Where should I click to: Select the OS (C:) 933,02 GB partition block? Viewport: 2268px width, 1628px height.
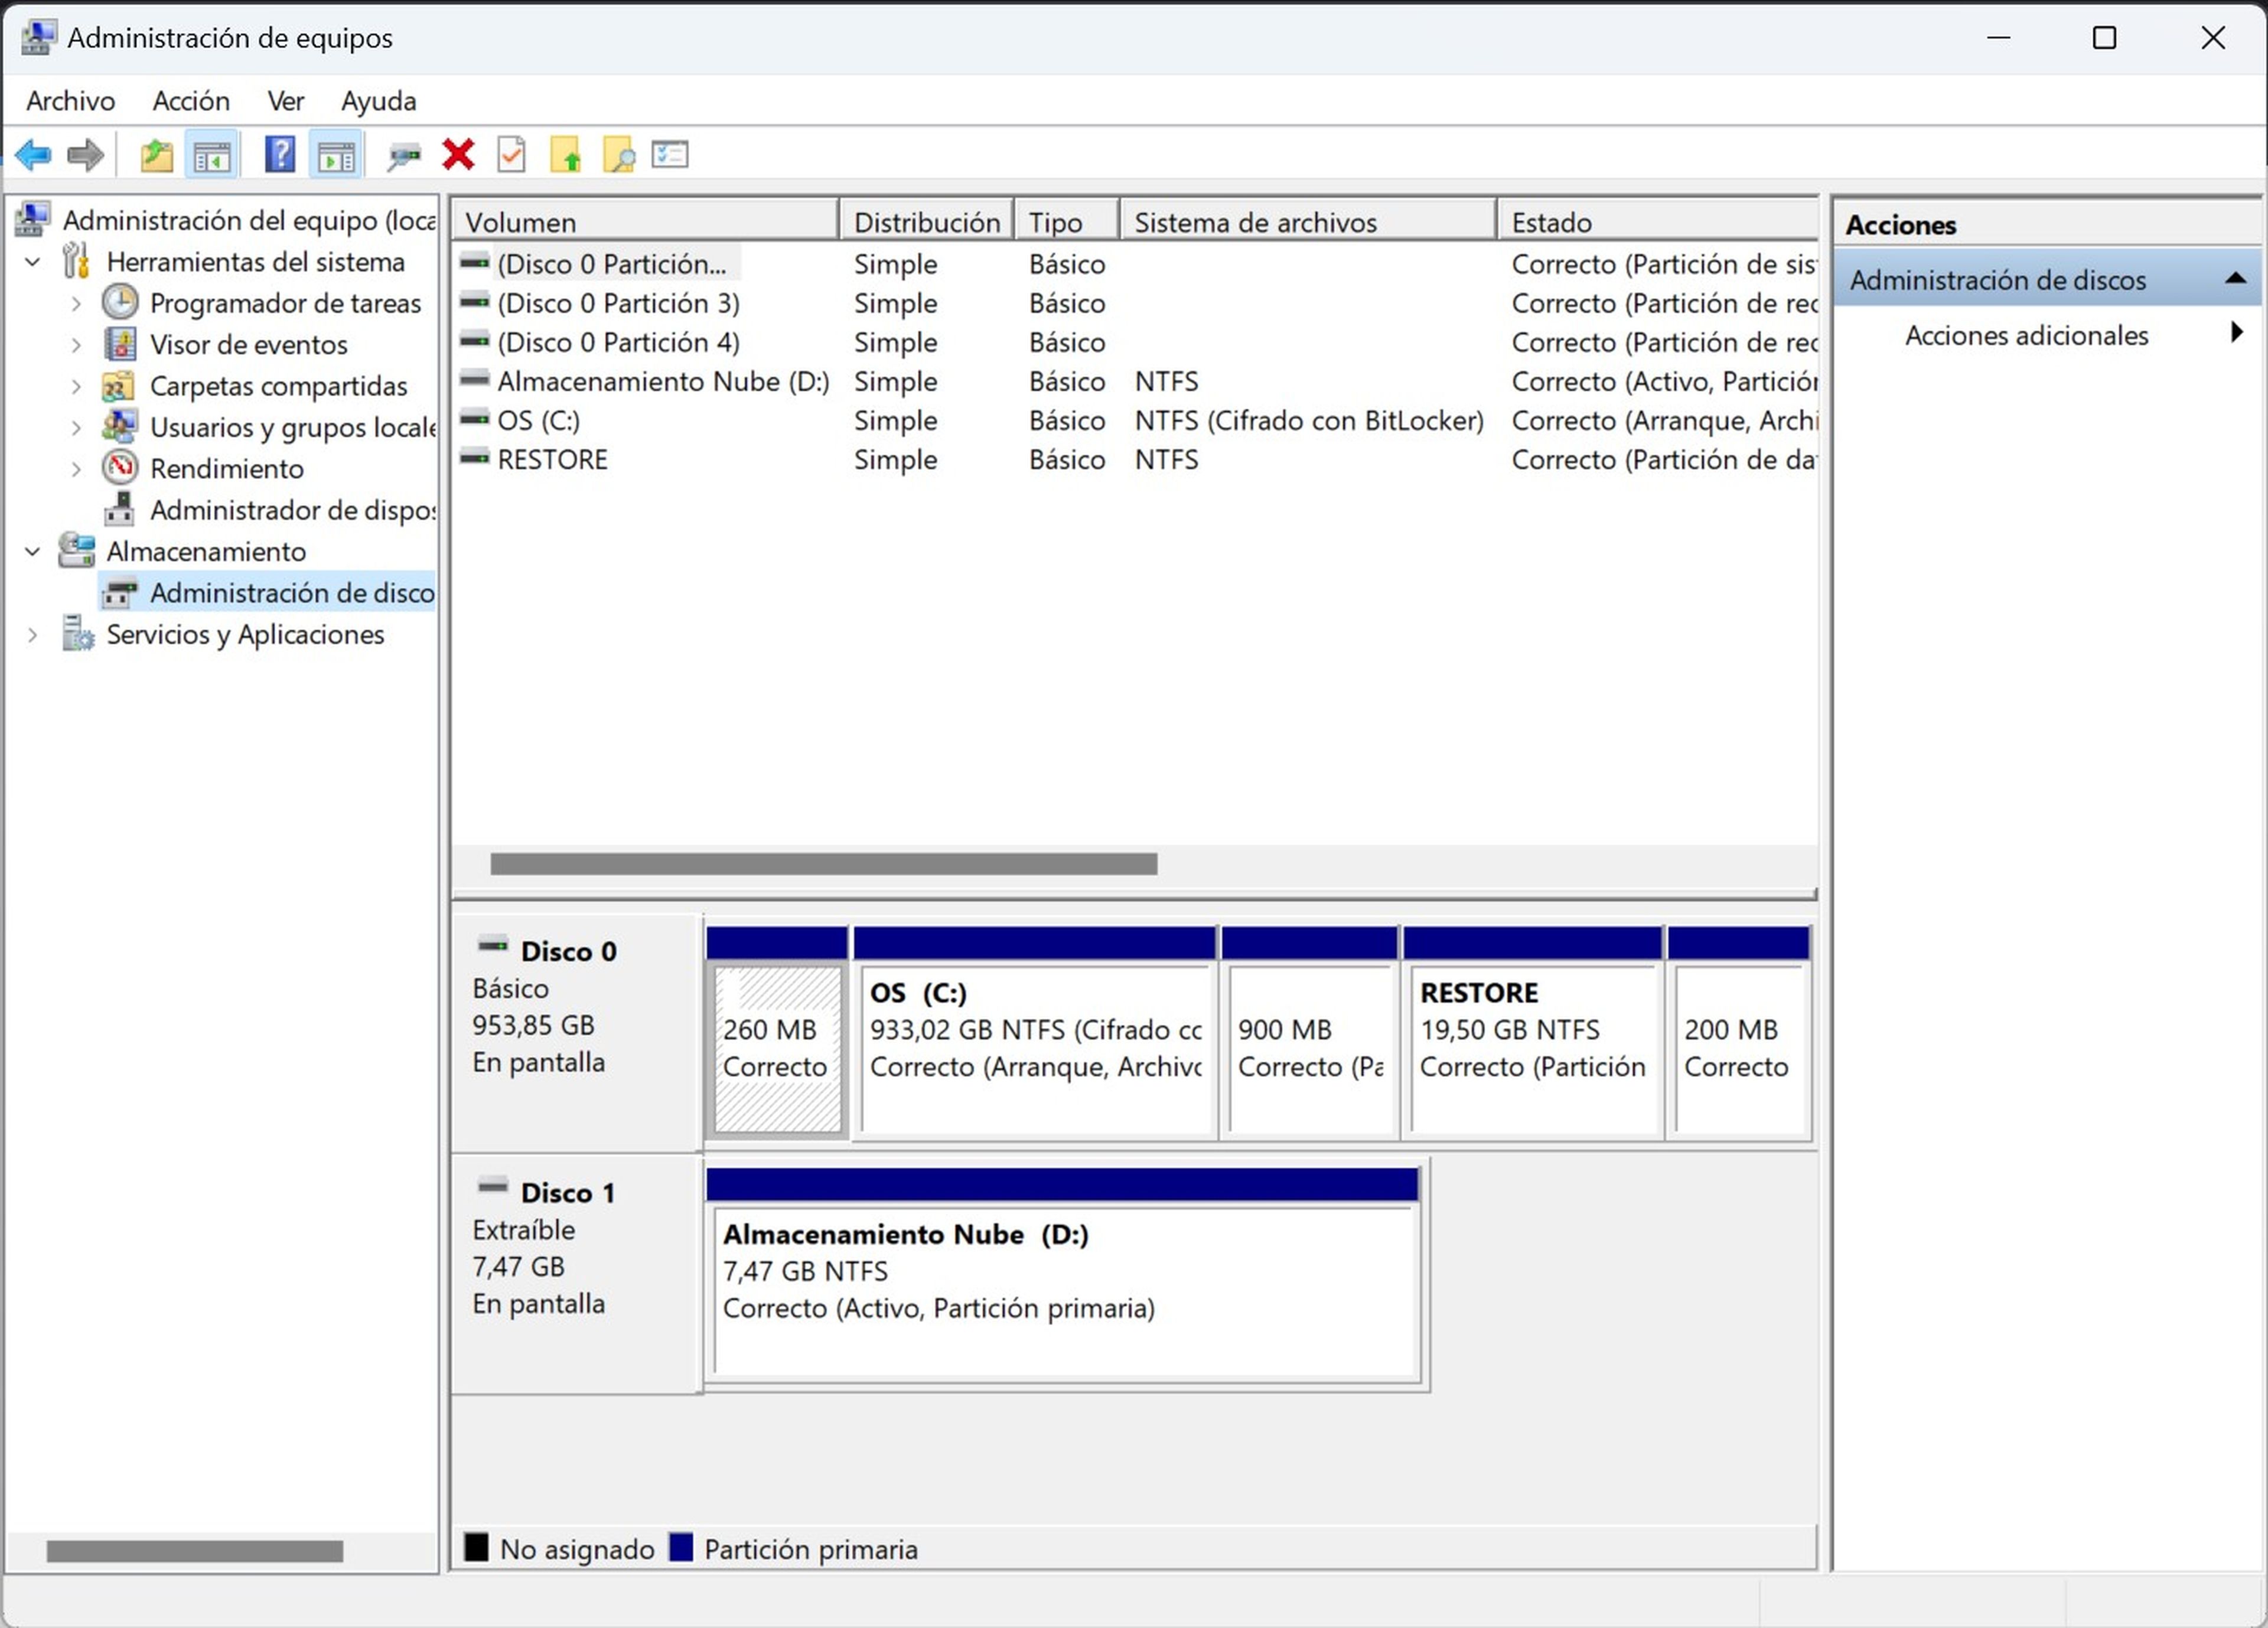tap(1035, 1033)
